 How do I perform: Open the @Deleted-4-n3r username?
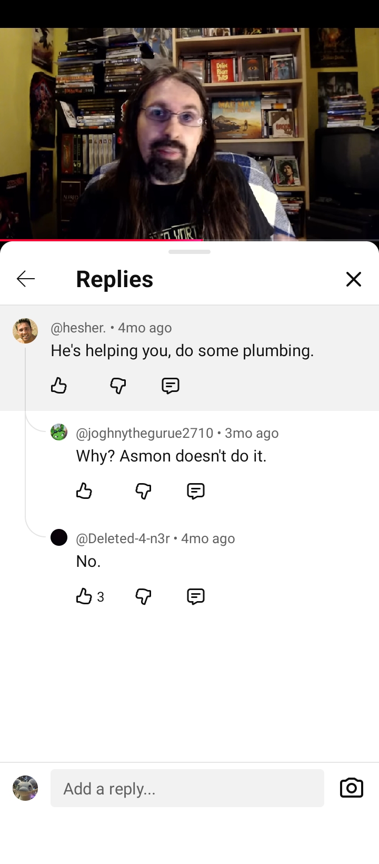[123, 538]
